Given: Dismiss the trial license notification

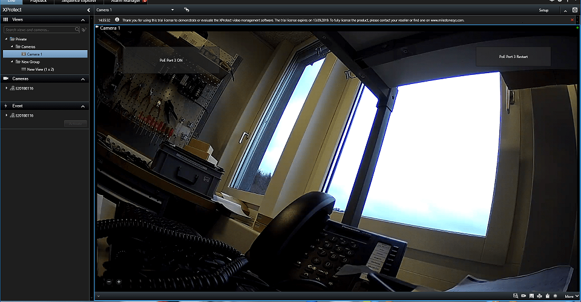Looking at the screenshot, I should [x=572, y=20].
